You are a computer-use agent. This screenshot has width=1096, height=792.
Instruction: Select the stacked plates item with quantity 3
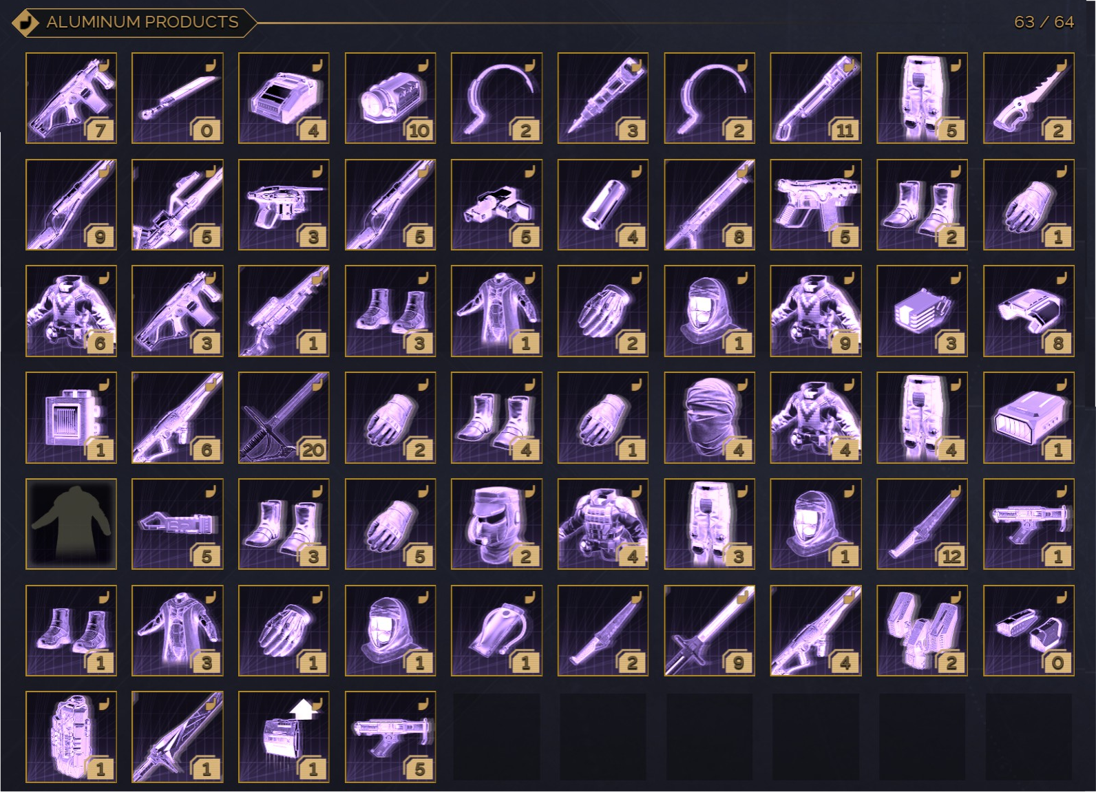[922, 311]
